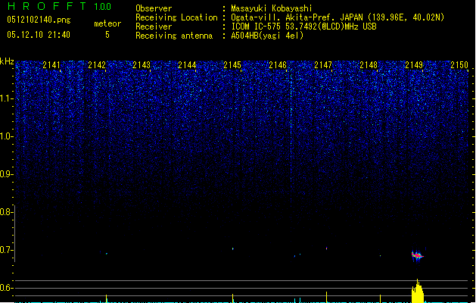Click the 0.9 kHz axis label
476x303 pixels.
coord(6,174)
